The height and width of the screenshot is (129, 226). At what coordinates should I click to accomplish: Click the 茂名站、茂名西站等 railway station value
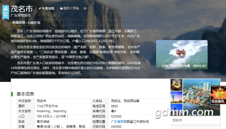(x=125, y=101)
